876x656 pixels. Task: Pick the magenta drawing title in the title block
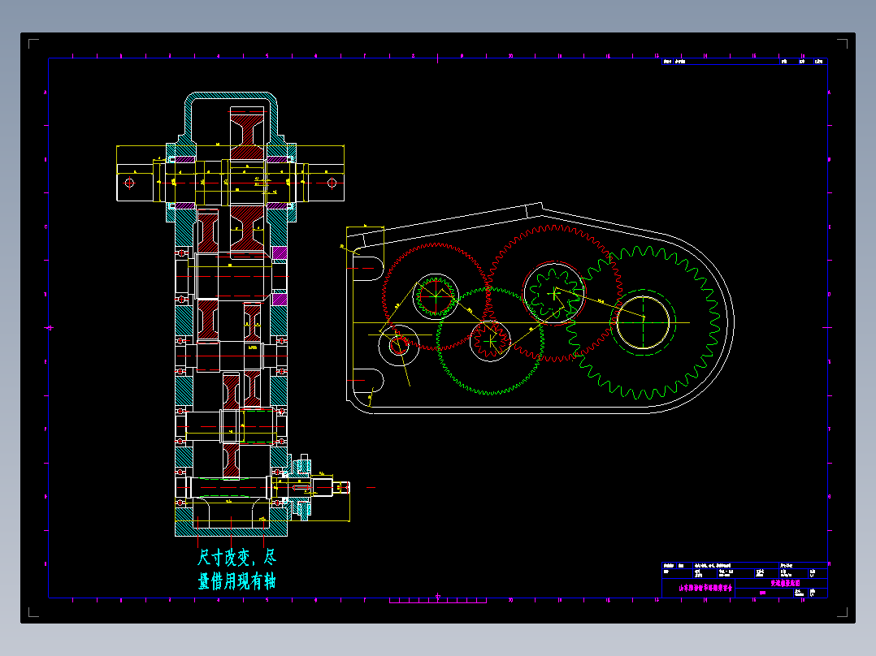point(786,583)
